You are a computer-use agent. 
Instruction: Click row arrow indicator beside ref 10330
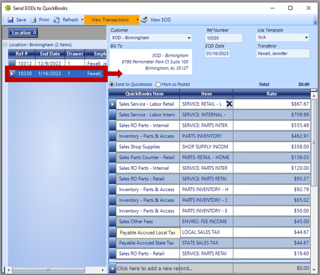12,74
